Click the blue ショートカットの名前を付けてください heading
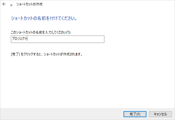Viewport: 175px width, 120px height. tap(44, 19)
